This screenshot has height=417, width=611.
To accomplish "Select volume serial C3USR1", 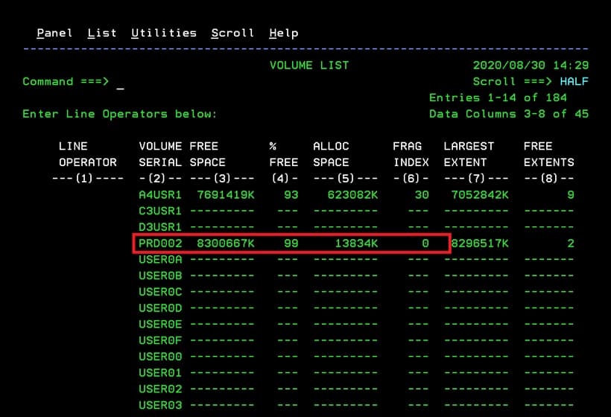I will coord(159,211).
